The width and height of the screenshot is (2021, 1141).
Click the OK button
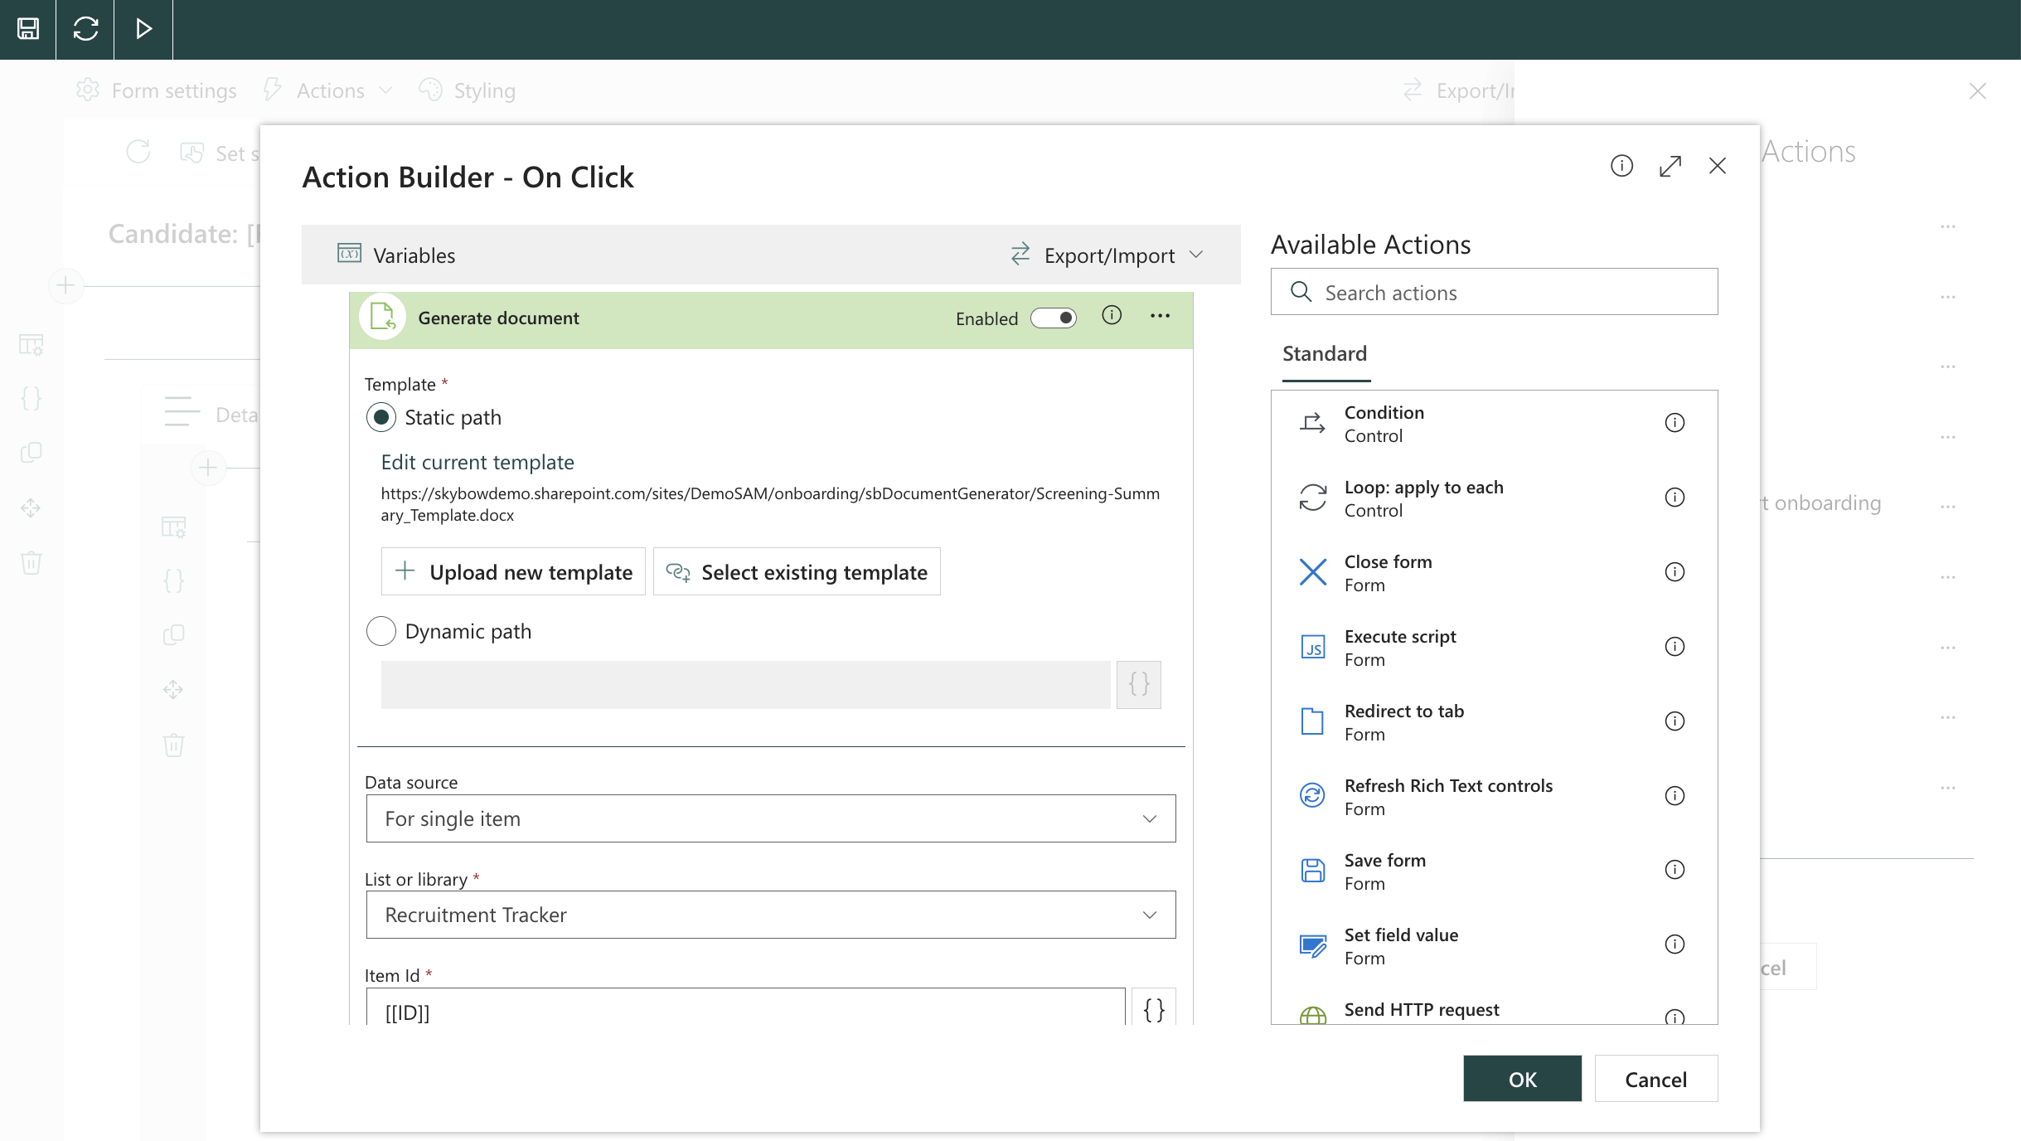[1522, 1079]
